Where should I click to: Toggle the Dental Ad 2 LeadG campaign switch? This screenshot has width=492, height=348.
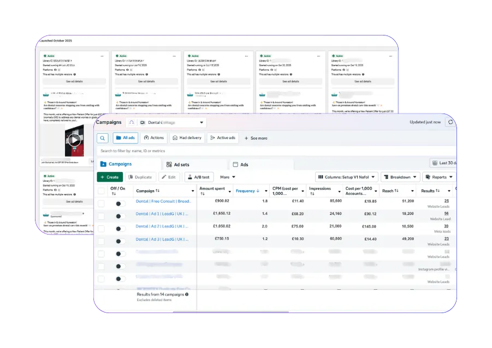(120, 229)
